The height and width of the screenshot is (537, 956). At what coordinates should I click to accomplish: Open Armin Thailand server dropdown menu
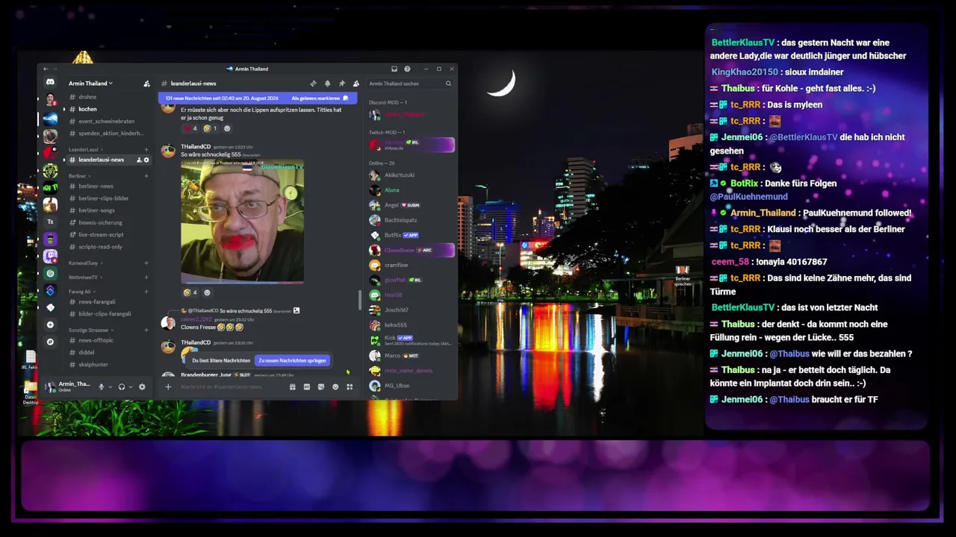[x=90, y=84]
